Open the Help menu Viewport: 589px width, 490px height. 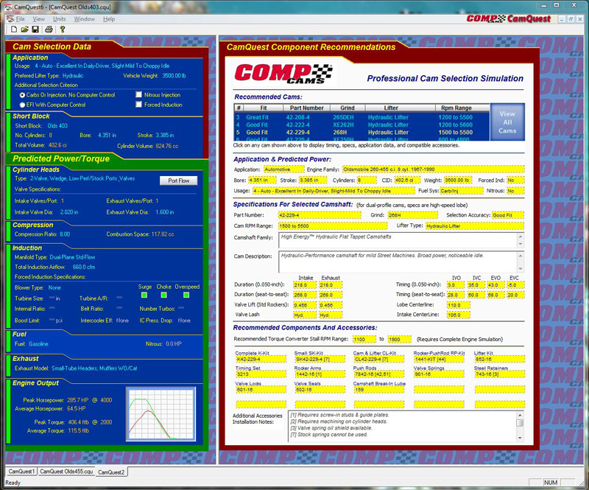tap(109, 19)
